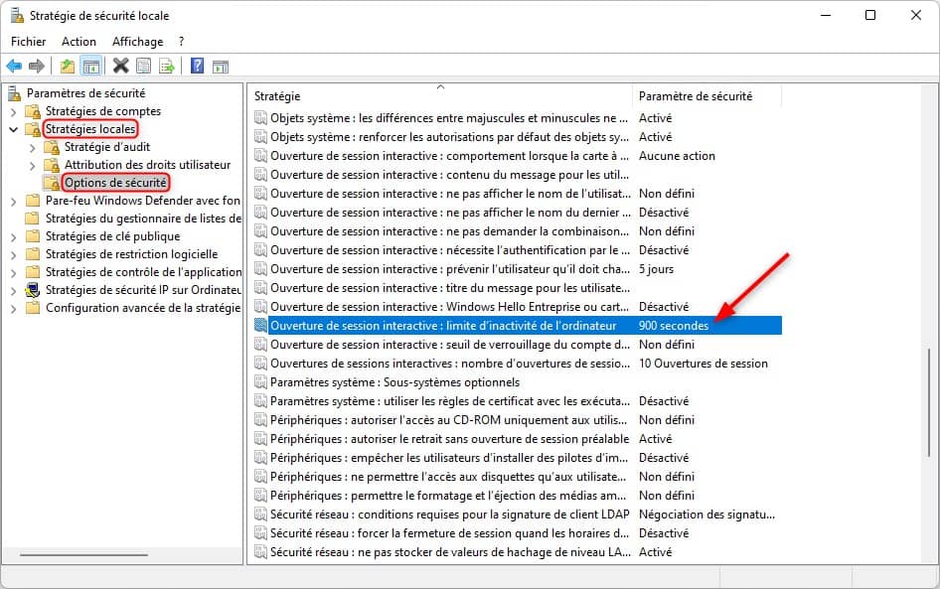Expand Stratégies de contrôle de l'application node
Screen dimensions: 940x589
(14, 273)
